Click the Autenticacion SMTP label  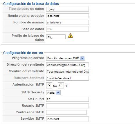(x=28, y=84)
